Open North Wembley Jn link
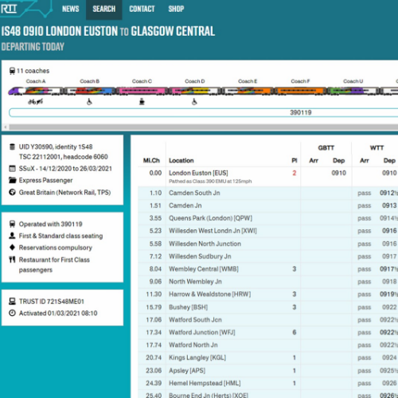 195,282
